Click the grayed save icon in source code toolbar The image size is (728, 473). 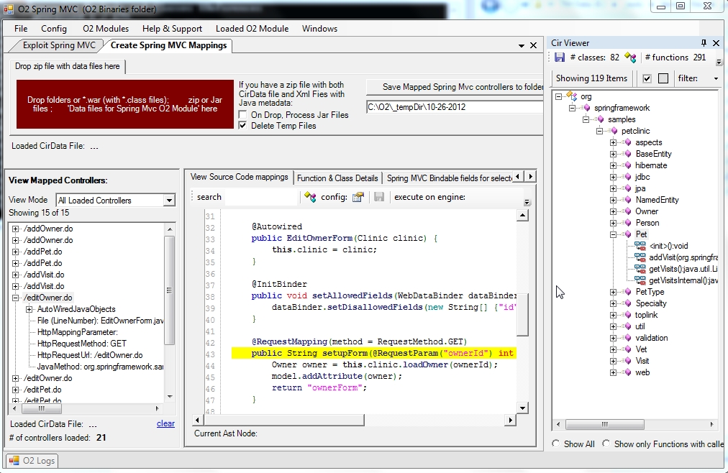coord(379,197)
